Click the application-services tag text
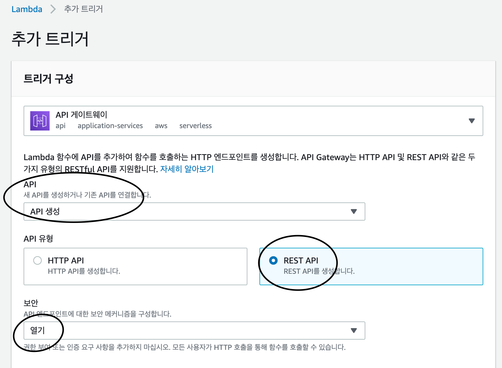This screenshot has height=368, width=502. click(110, 126)
